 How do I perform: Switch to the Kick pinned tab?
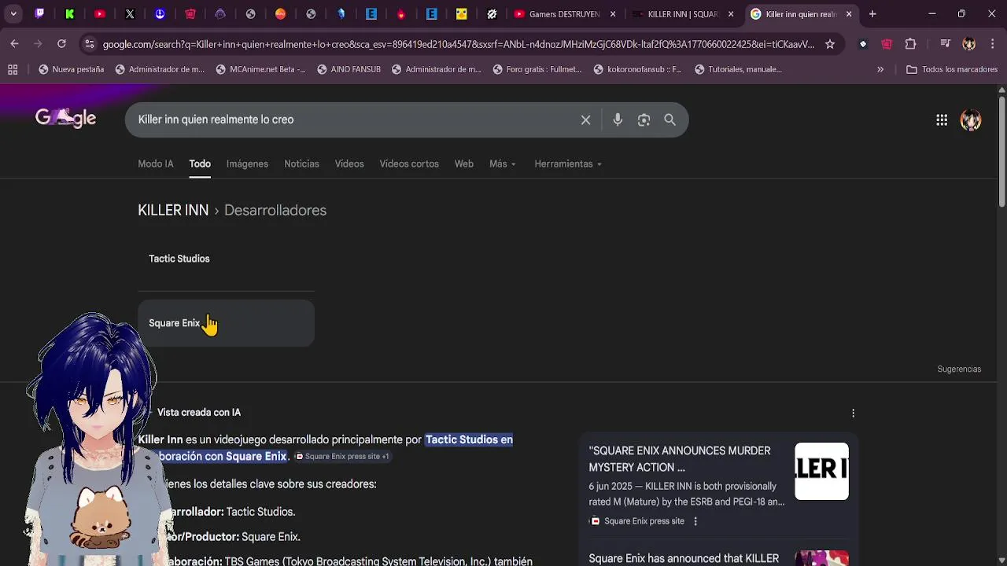point(70,13)
